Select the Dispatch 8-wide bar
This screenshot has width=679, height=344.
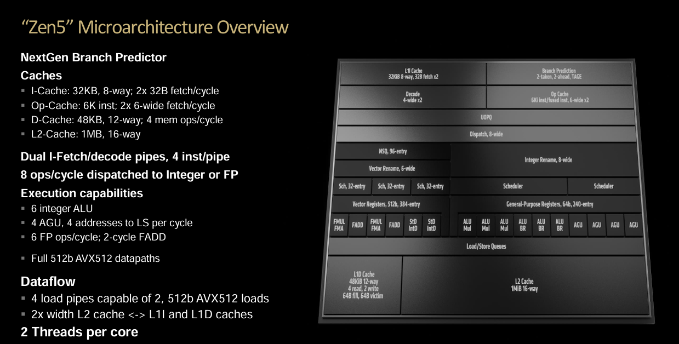tap(487, 134)
